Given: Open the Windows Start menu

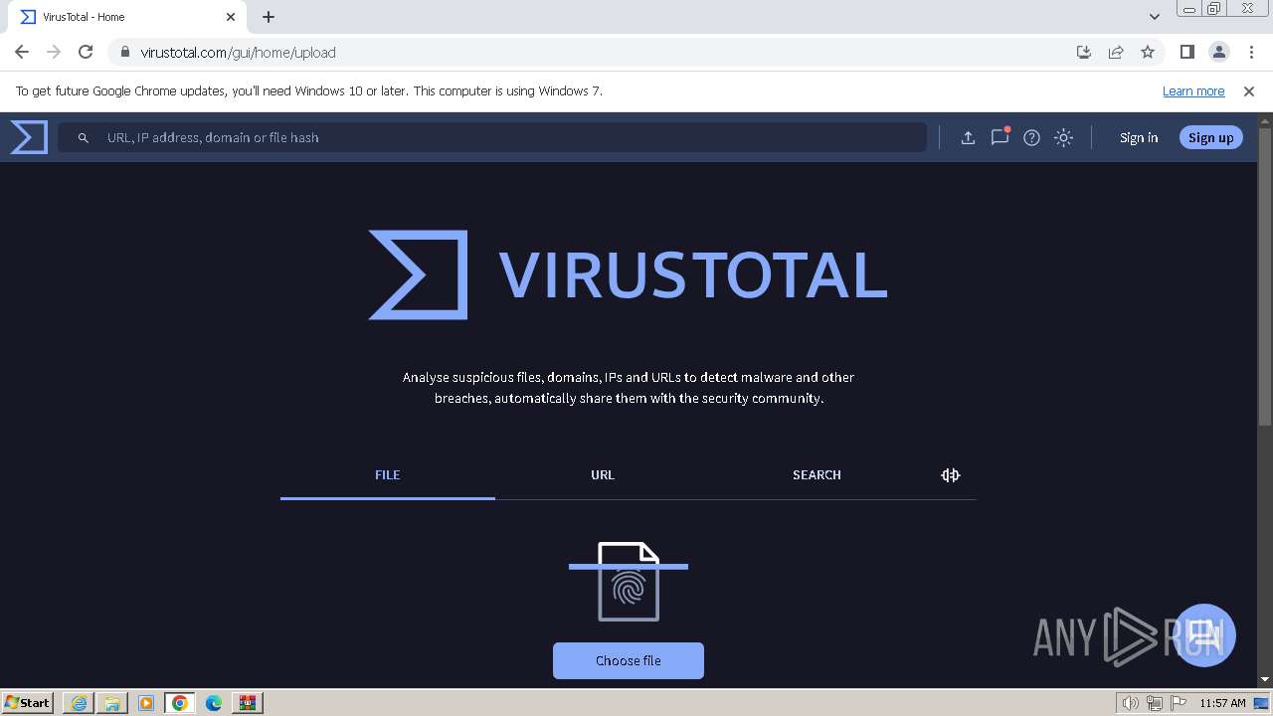Looking at the screenshot, I should coord(28,702).
